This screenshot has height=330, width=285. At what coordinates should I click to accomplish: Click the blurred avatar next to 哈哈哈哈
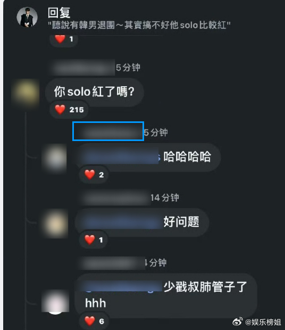[x=55, y=158]
